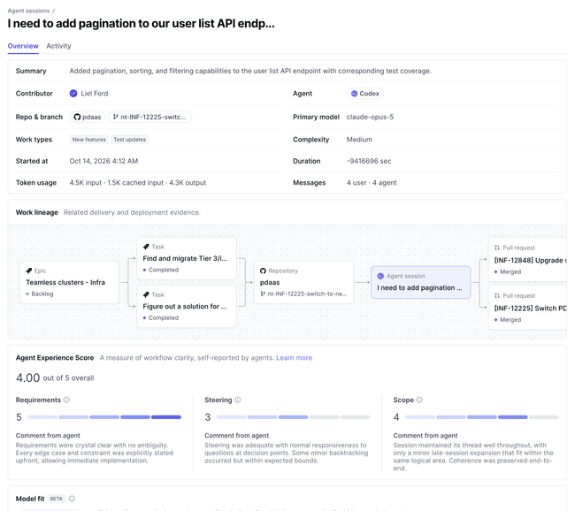Viewport: 575px width, 511px height.
Task: Click the Merged status on INF-12848 card
Action: (508, 271)
